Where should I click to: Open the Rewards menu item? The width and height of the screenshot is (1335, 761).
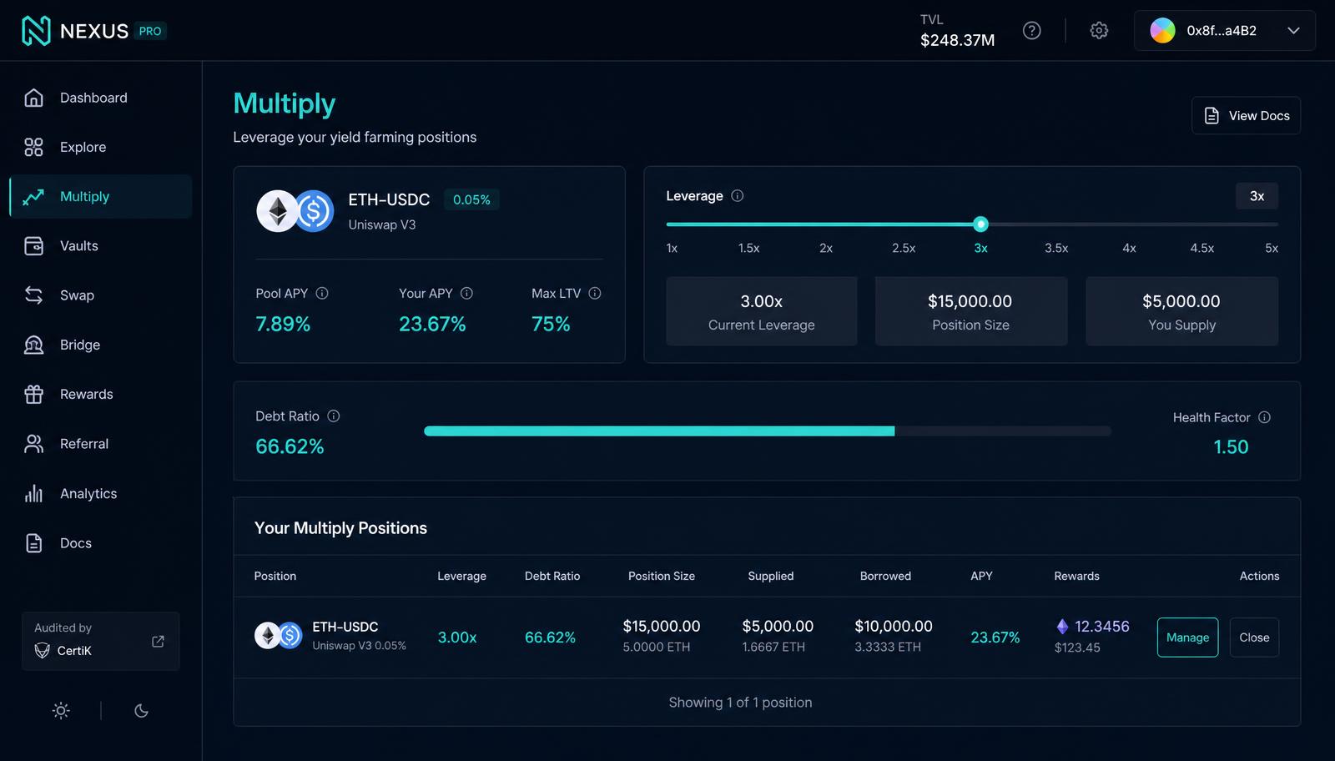pos(101,394)
